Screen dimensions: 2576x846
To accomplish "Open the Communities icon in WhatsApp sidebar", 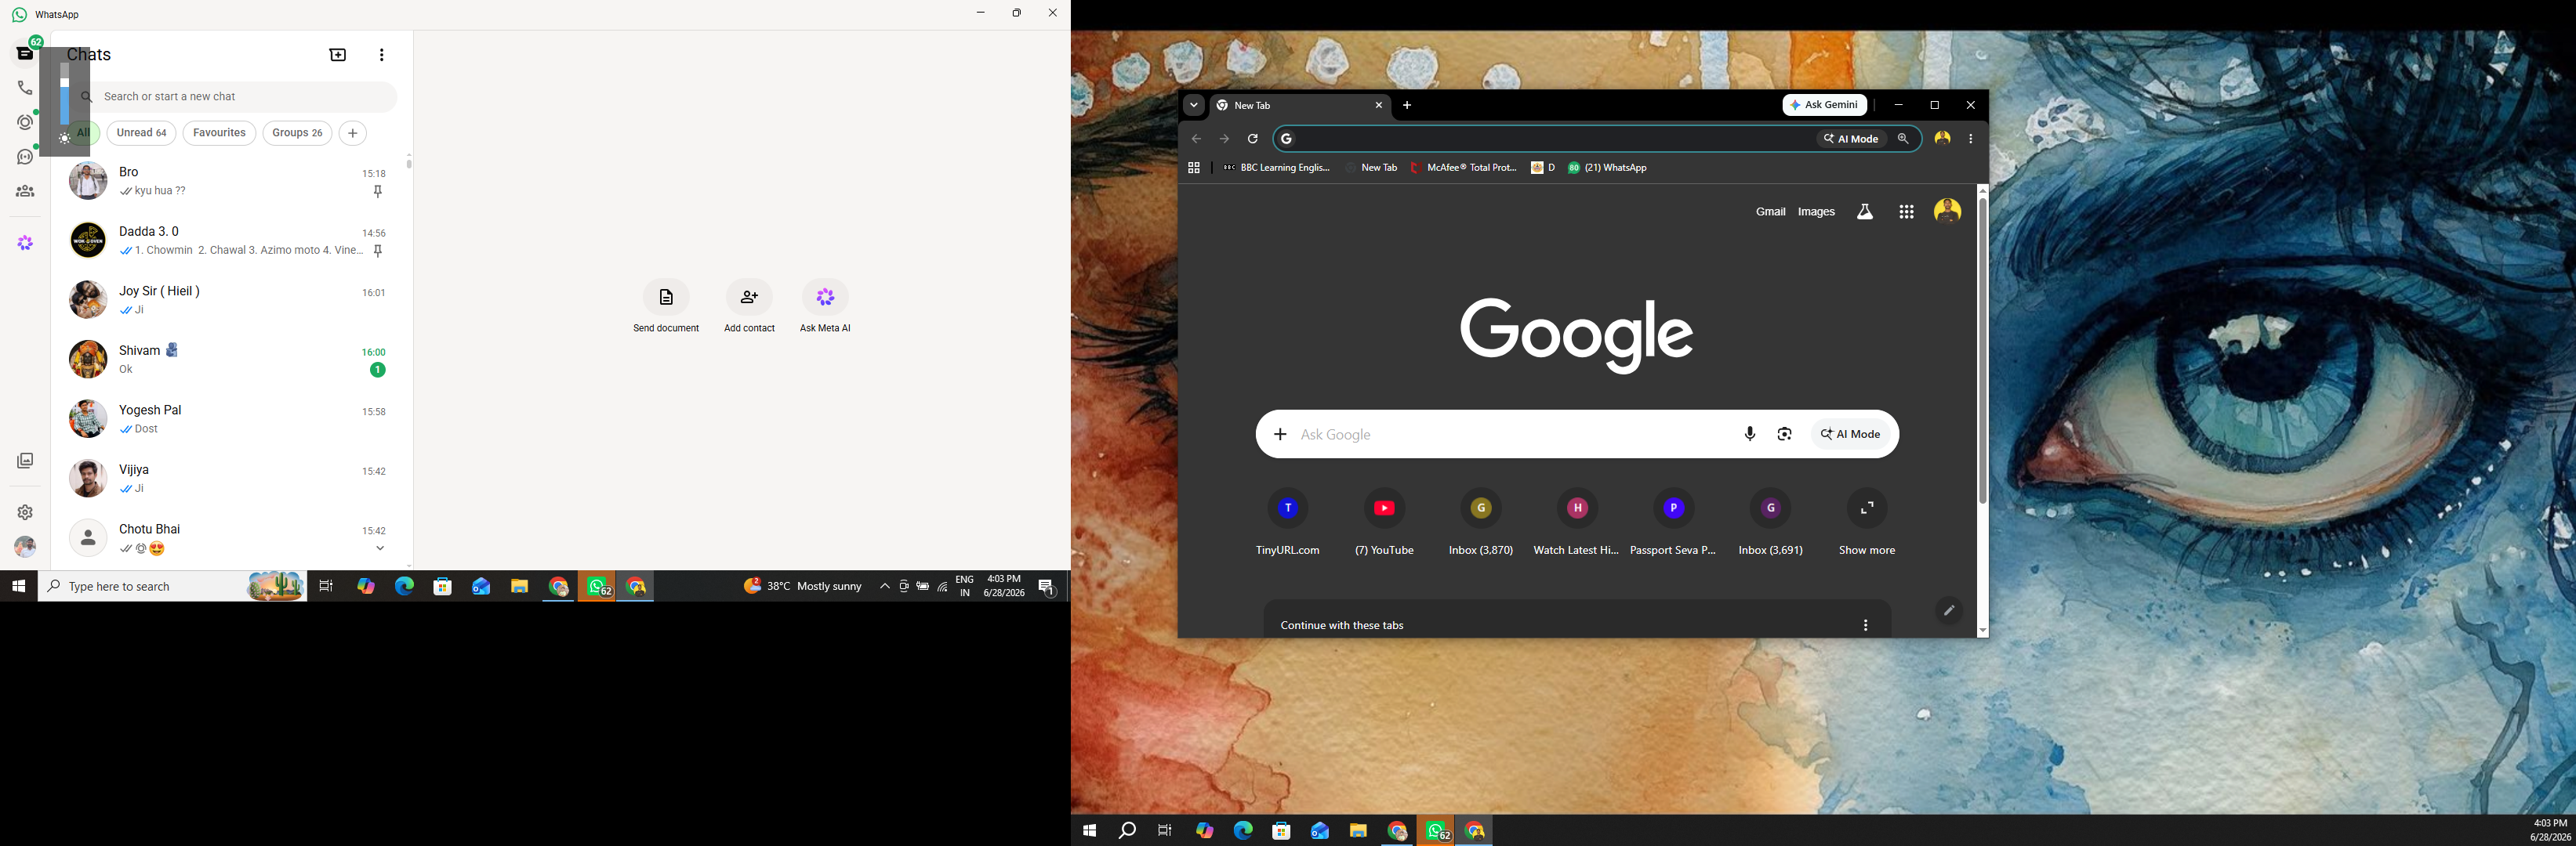I will (25, 192).
